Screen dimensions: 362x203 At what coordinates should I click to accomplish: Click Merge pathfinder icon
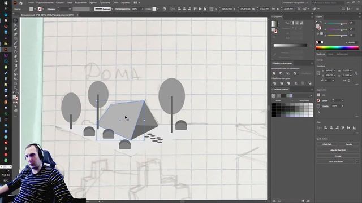coord(288,83)
